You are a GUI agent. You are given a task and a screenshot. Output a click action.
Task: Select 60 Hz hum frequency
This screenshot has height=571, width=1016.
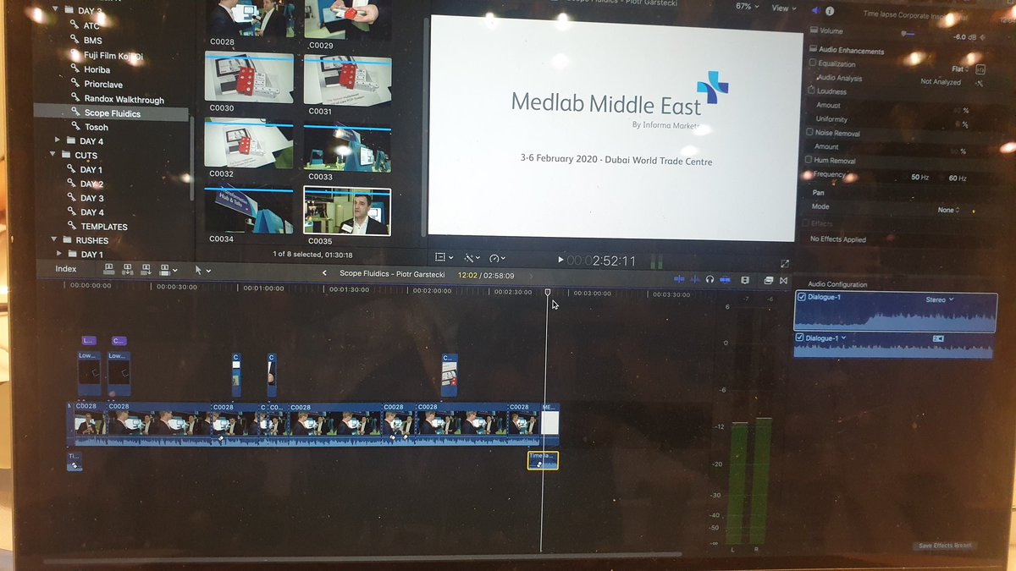pos(958,178)
